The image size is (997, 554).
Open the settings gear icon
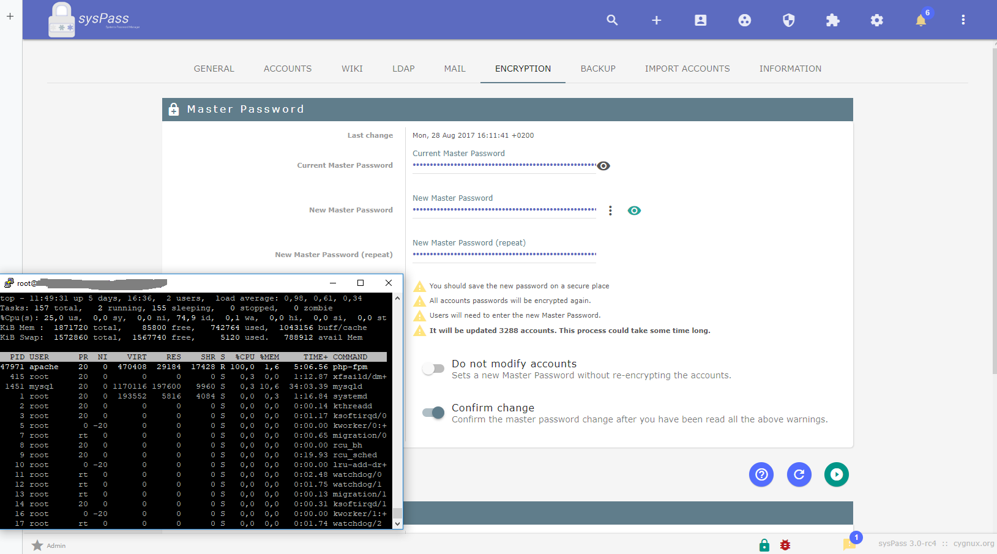(876, 20)
